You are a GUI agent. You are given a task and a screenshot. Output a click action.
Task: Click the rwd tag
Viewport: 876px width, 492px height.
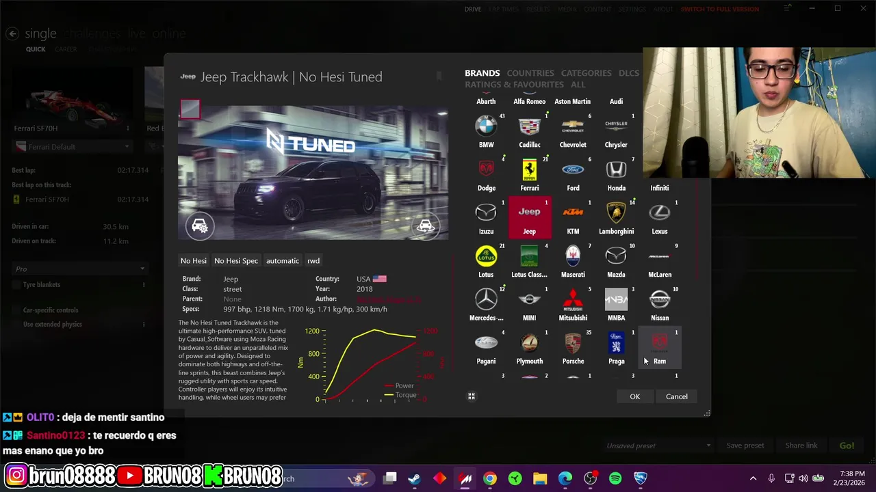click(x=313, y=261)
